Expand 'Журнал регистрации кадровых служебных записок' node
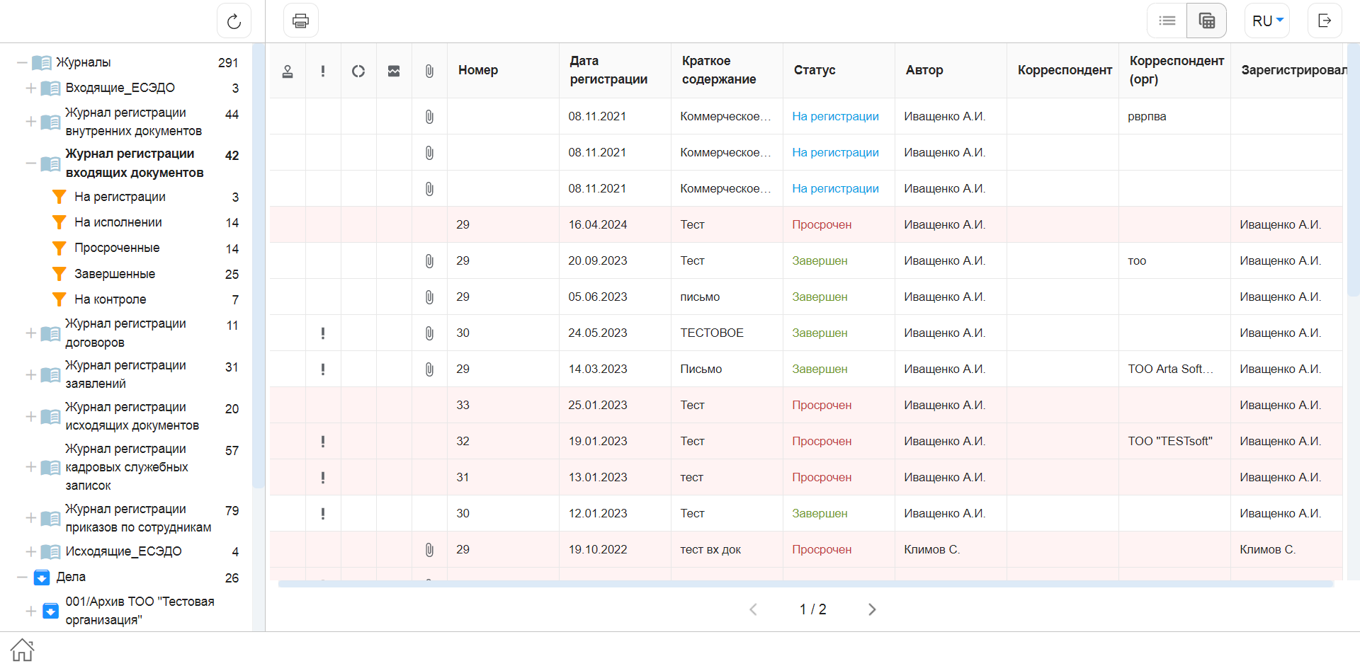The height and width of the screenshot is (666, 1360). click(31, 467)
